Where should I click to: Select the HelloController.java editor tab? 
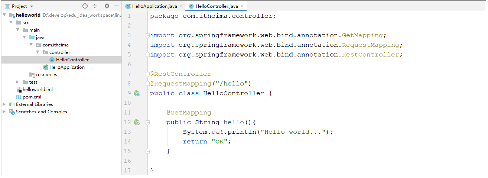(213, 6)
